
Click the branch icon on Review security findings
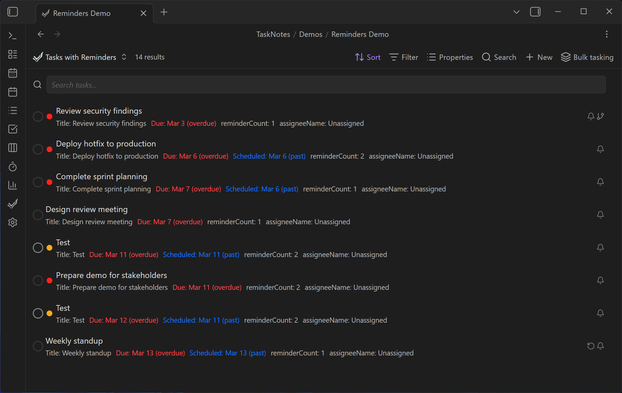600,116
